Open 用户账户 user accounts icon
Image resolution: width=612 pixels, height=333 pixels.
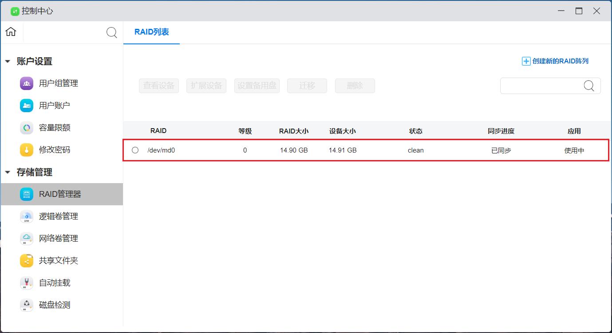tap(27, 106)
